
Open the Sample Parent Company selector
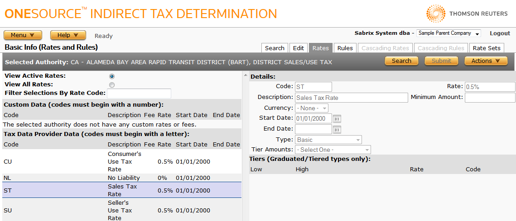coord(448,33)
